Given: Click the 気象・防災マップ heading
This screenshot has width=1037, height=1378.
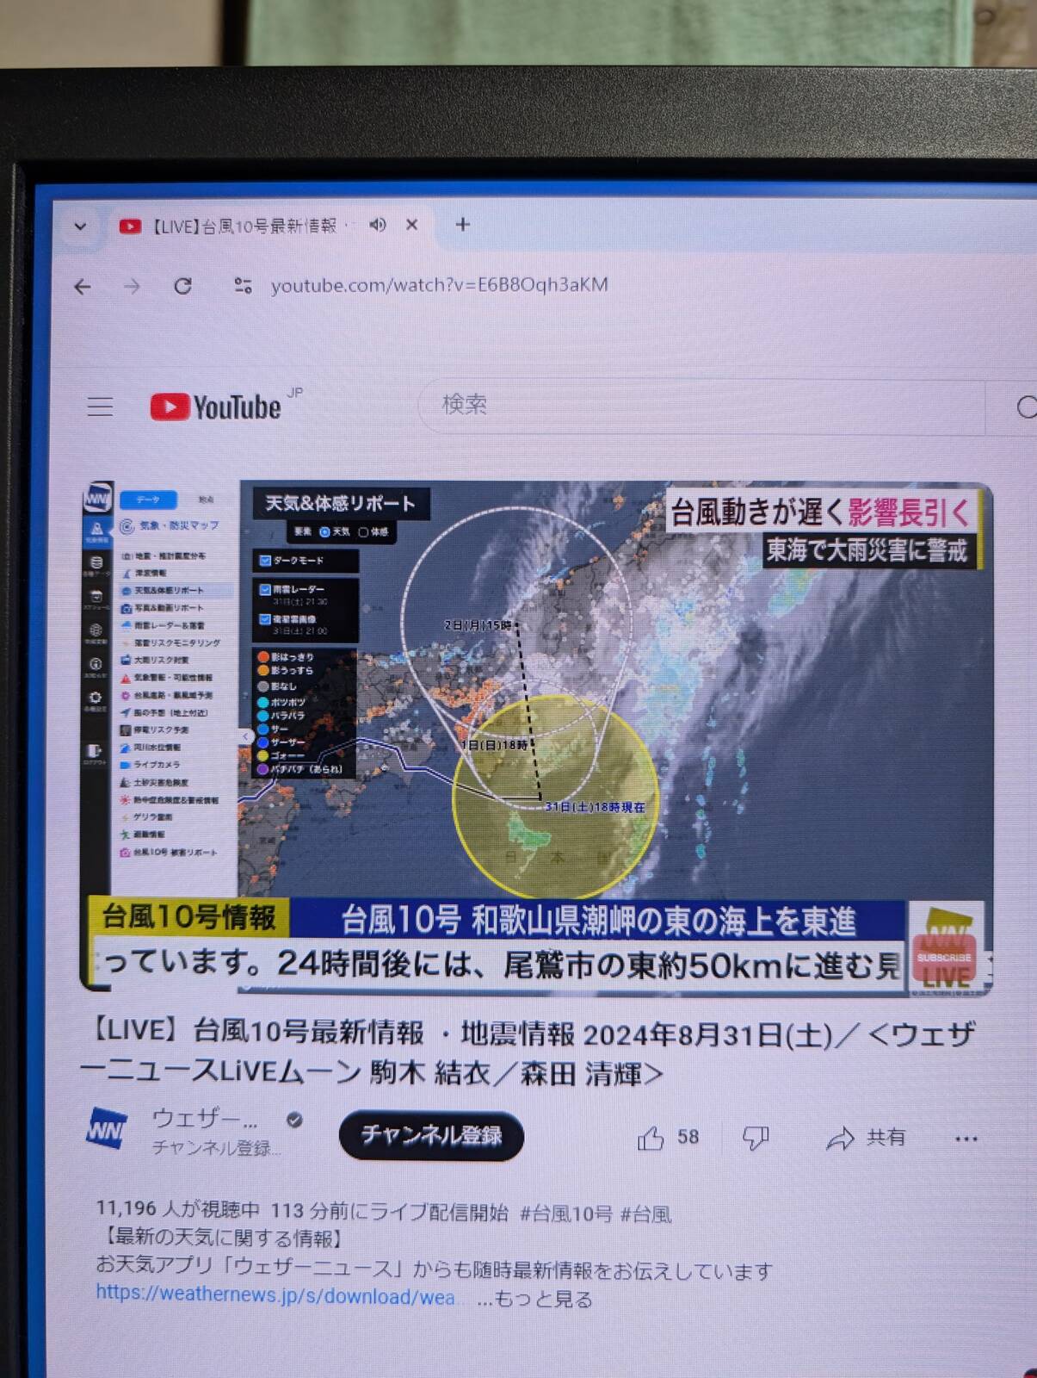Looking at the screenshot, I should point(170,525).
